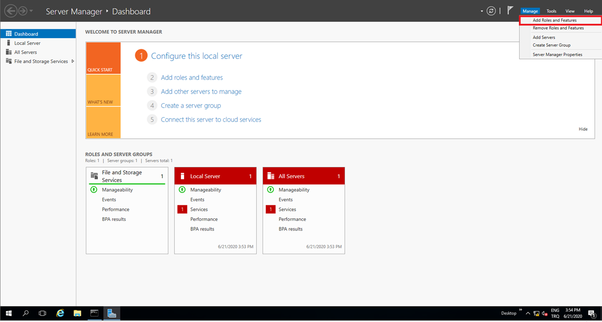Screen dimensions: 602x322
Task: Click the forward navigation arrow
Action: click(23, 11)
